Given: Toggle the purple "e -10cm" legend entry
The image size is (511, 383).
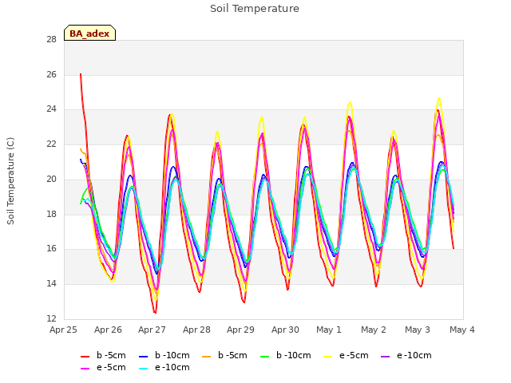Looking at the screenshot, I should coord(406,355).
